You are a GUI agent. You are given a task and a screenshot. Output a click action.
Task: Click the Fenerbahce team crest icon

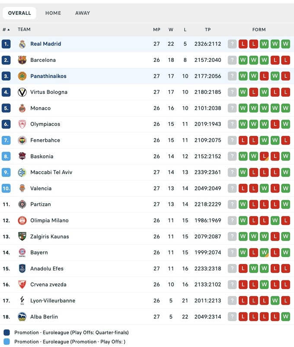(22, 140)
